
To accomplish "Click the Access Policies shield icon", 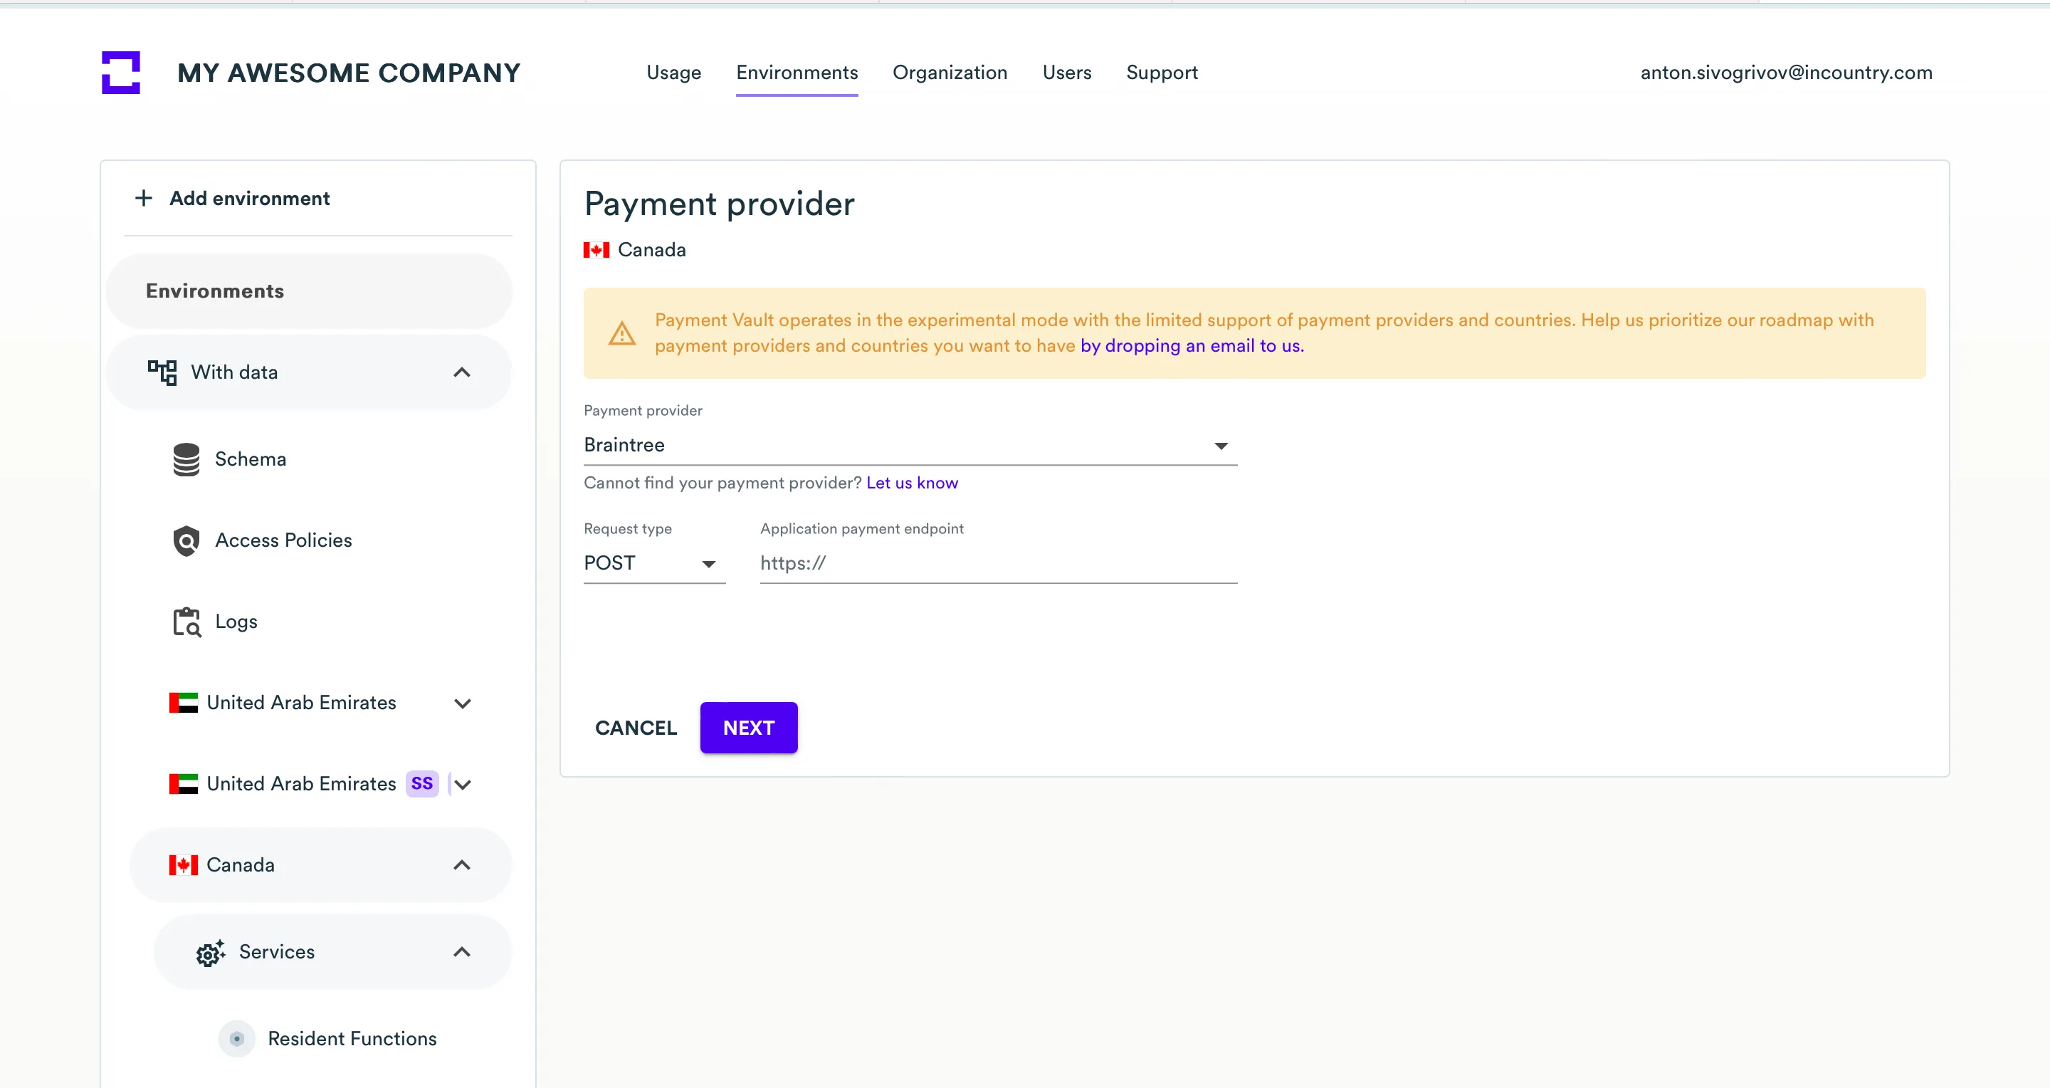I will tap(186, 540).
